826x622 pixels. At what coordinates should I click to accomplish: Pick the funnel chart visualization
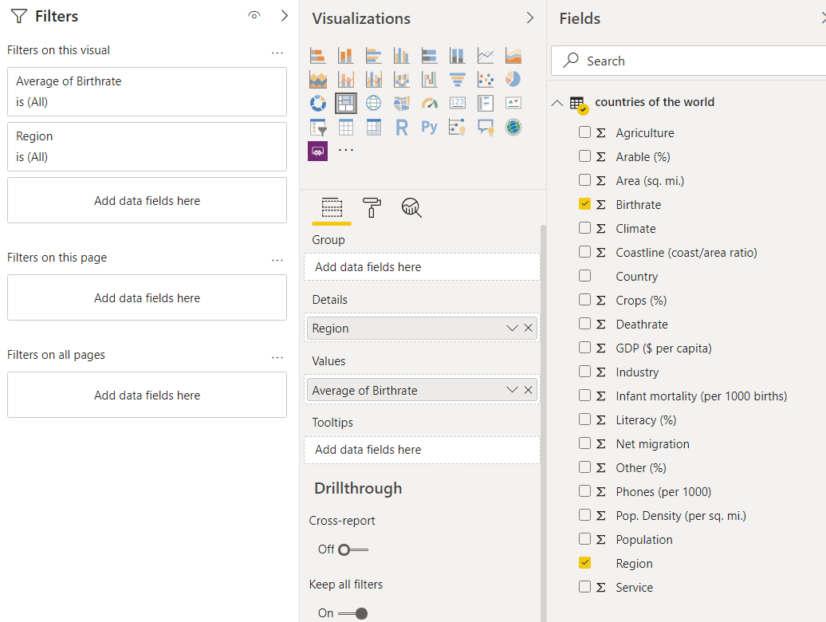pos(457,79)
